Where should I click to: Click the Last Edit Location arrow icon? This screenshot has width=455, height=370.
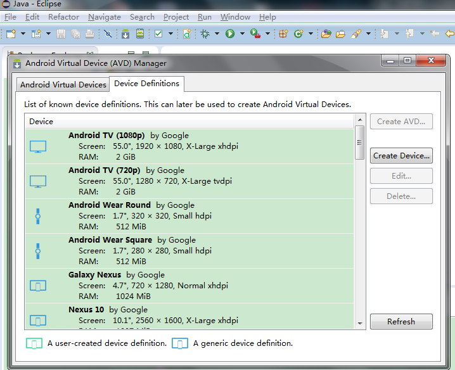point(435,34)
